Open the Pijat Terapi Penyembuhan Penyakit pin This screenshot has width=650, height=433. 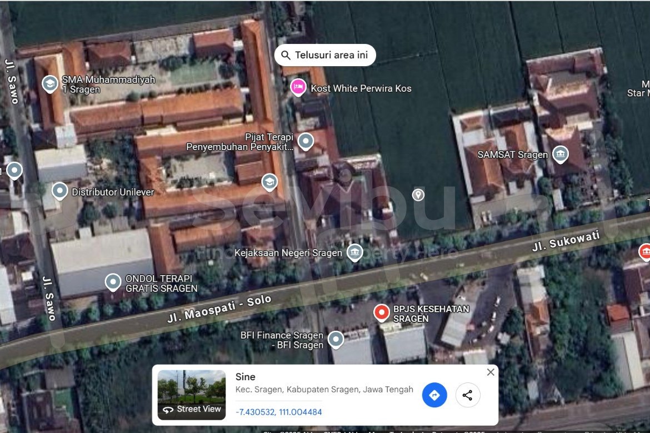[306, 141]
